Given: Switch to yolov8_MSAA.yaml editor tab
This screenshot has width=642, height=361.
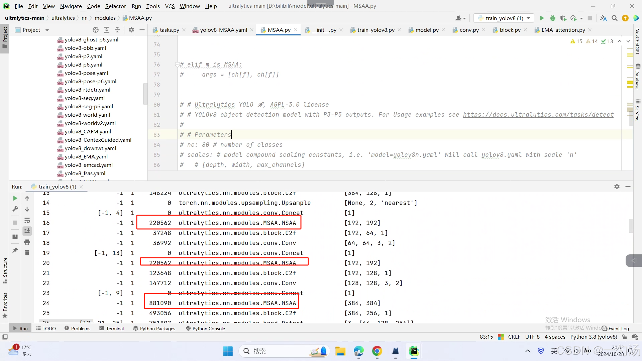Looking at the screenshot, I should pos(223,30).
